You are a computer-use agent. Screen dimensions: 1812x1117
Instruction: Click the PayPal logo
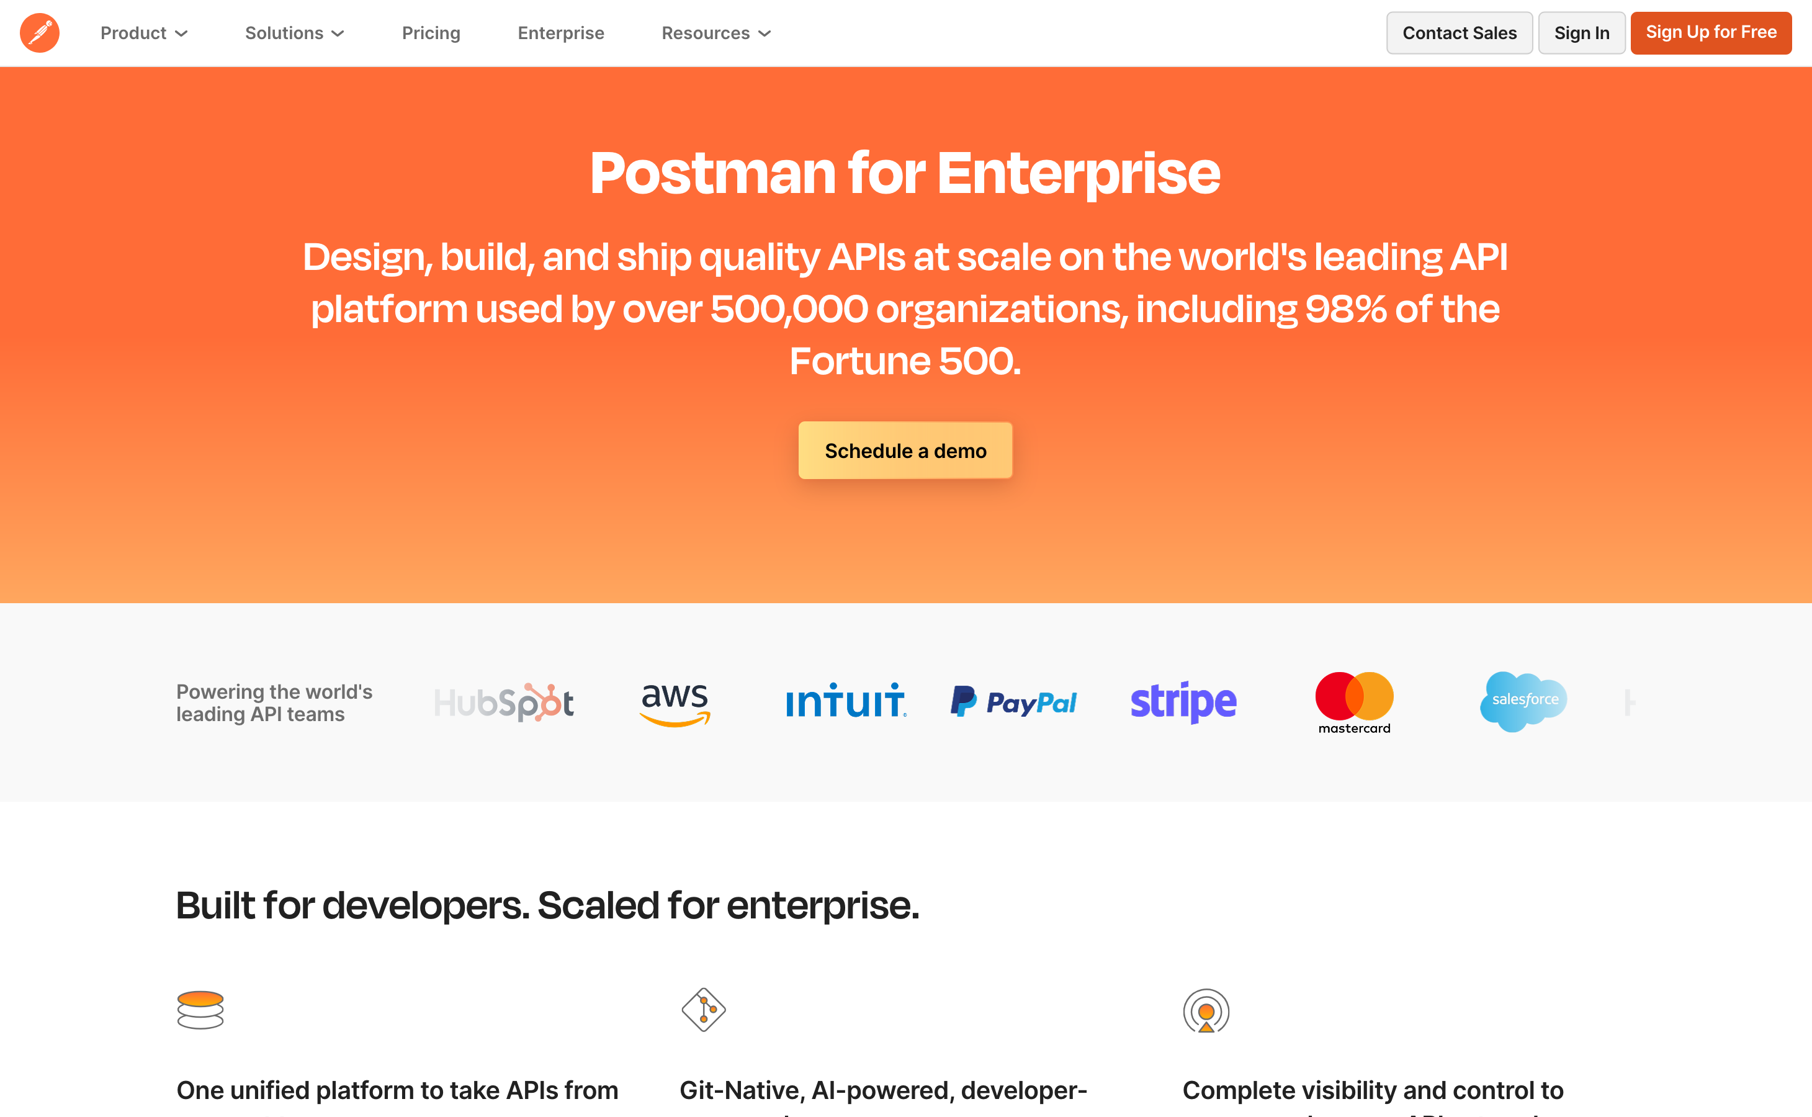1013,702
